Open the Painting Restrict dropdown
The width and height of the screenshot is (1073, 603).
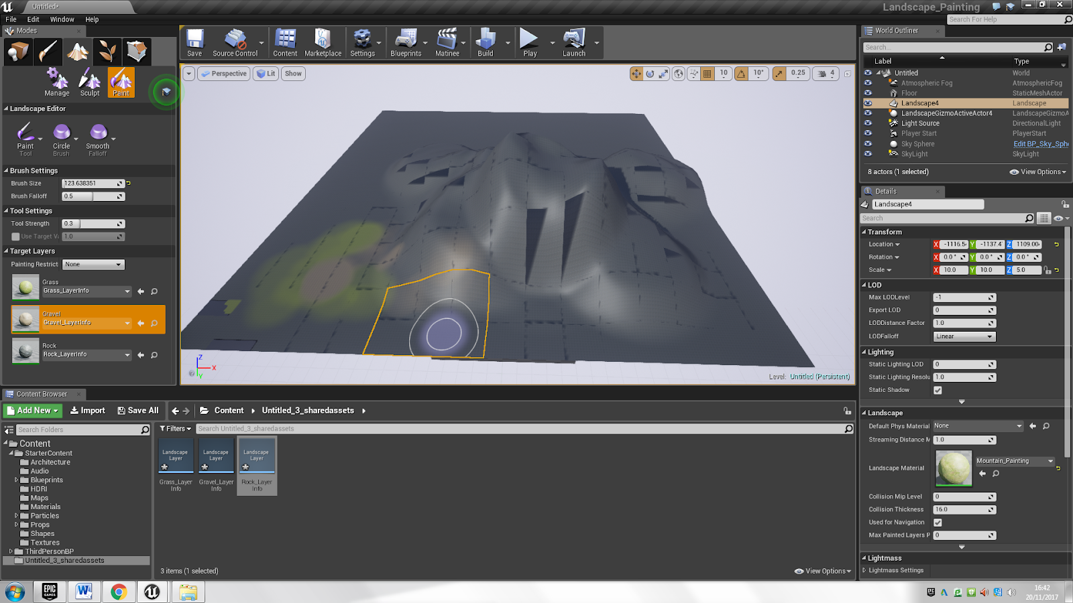(93, 265)
